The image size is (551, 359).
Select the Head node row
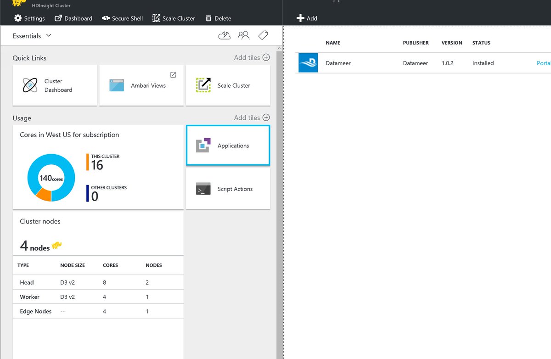point(98,282)
